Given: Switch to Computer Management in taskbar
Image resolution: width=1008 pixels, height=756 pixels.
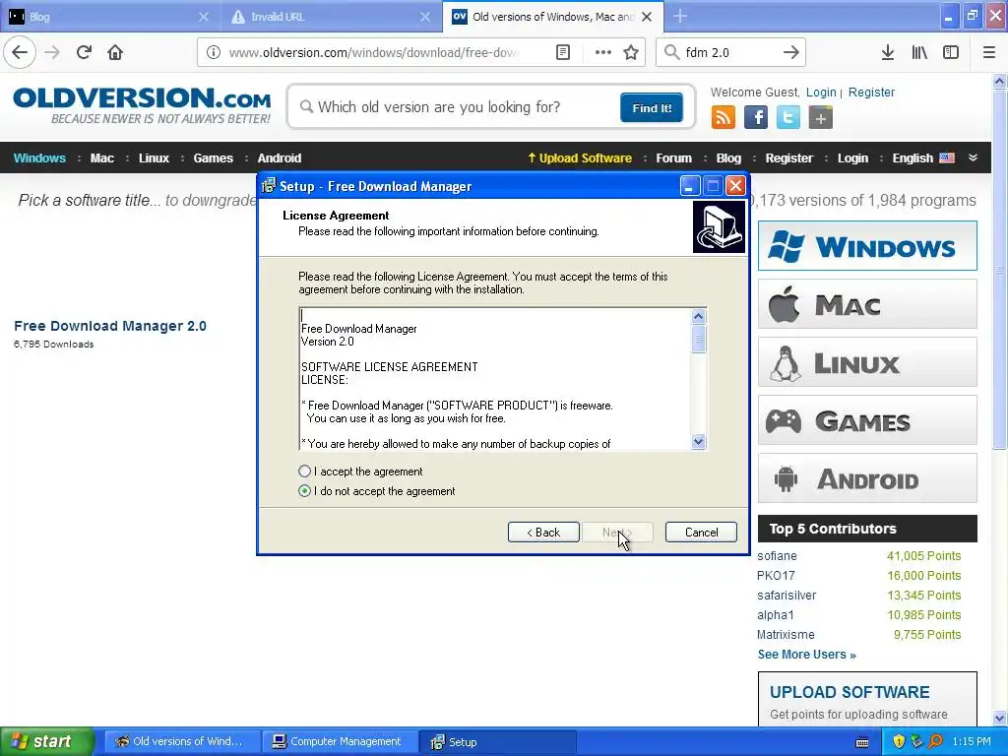Looking at the screenshot, I should coord(340,741).
